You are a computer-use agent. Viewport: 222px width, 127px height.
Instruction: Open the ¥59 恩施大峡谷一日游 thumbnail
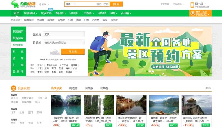coord(99,105)
